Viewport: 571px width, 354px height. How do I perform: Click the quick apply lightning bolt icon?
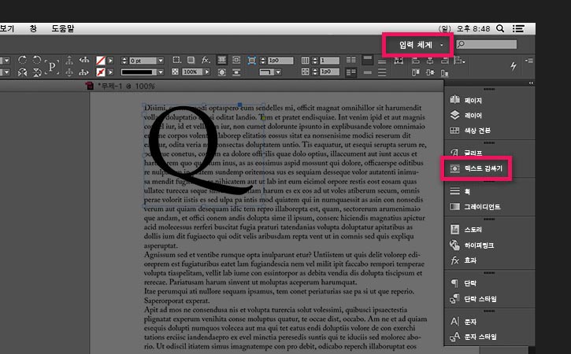pos(513,66)
